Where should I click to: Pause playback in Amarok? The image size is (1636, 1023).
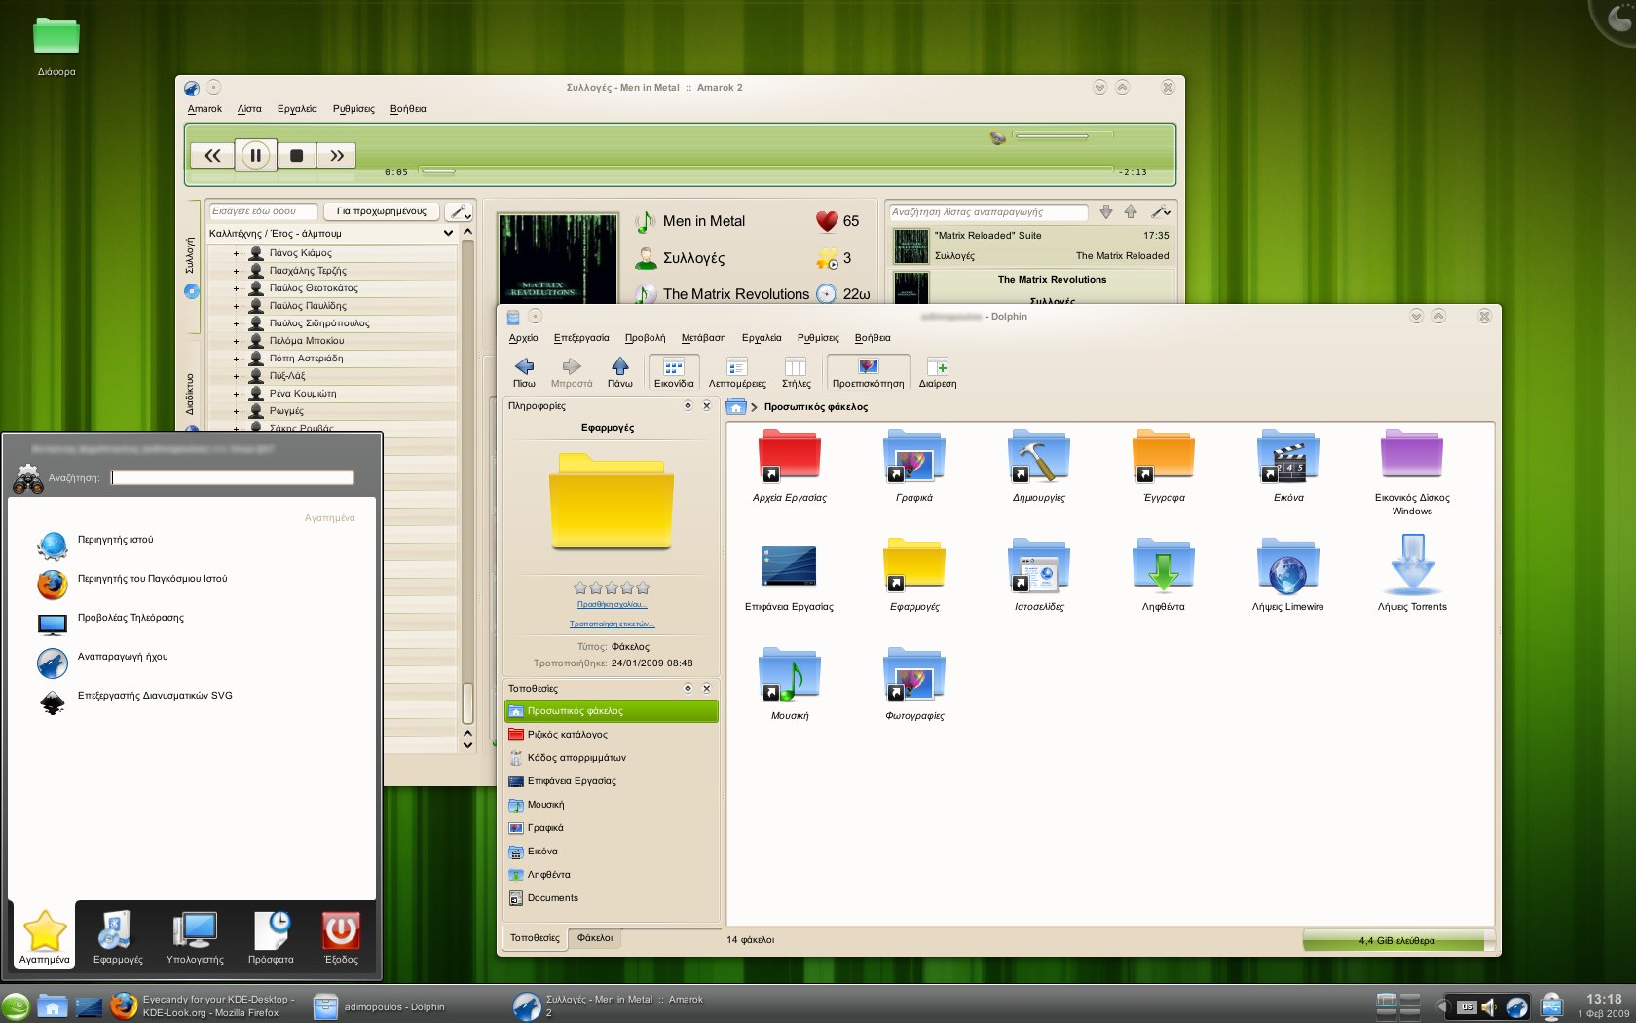pos(255,155)
